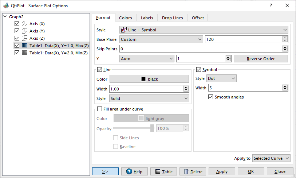This screenshot has height=178, width=296.
Task: Click the QtiPlot icon in the title bar
Action: tap(5, 5)
